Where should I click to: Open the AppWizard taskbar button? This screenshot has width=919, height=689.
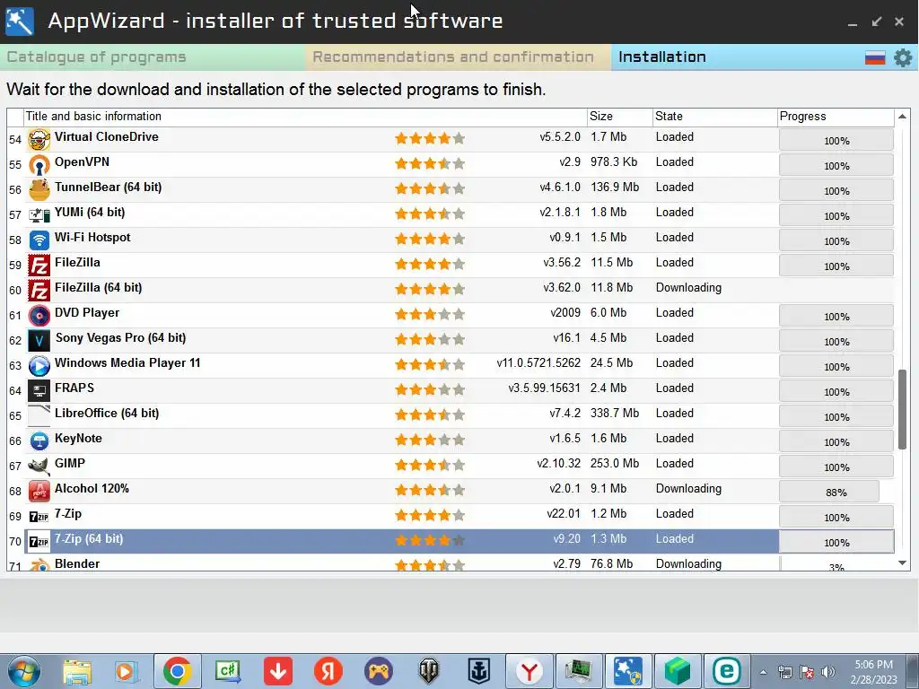(628, 671)
